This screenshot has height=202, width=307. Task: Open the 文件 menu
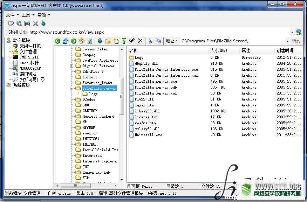pyautogui.click(x=12, y=15)
